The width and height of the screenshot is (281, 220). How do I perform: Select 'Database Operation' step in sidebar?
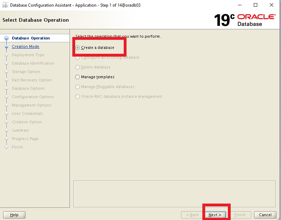(31, 38)
